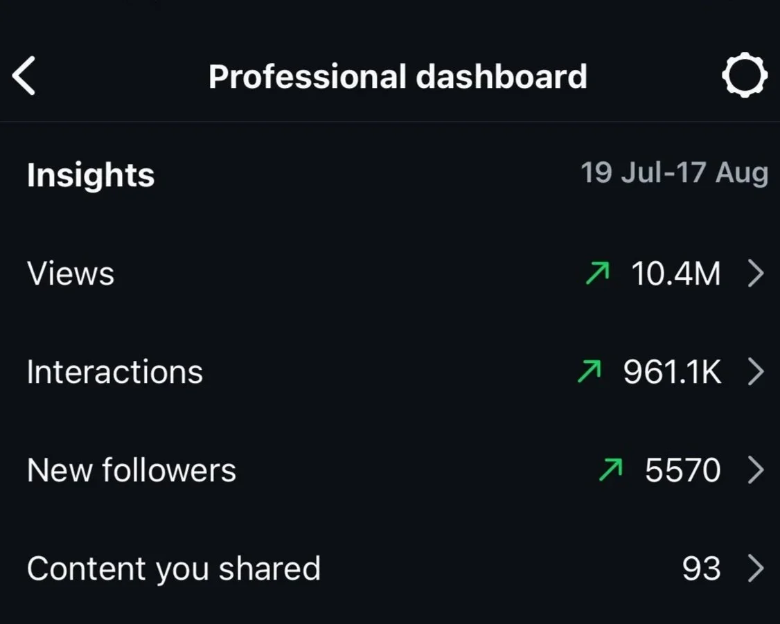Open Content you shared via chevron
Screen dimensions: 780x624
point(756,569)
